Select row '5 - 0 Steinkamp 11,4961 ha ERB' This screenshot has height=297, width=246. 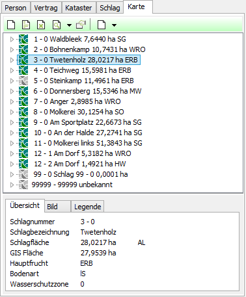click(x=84, y=81)
